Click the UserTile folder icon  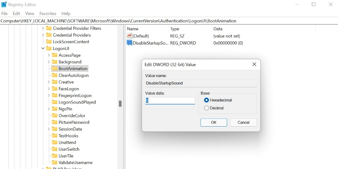pos(55,156)
